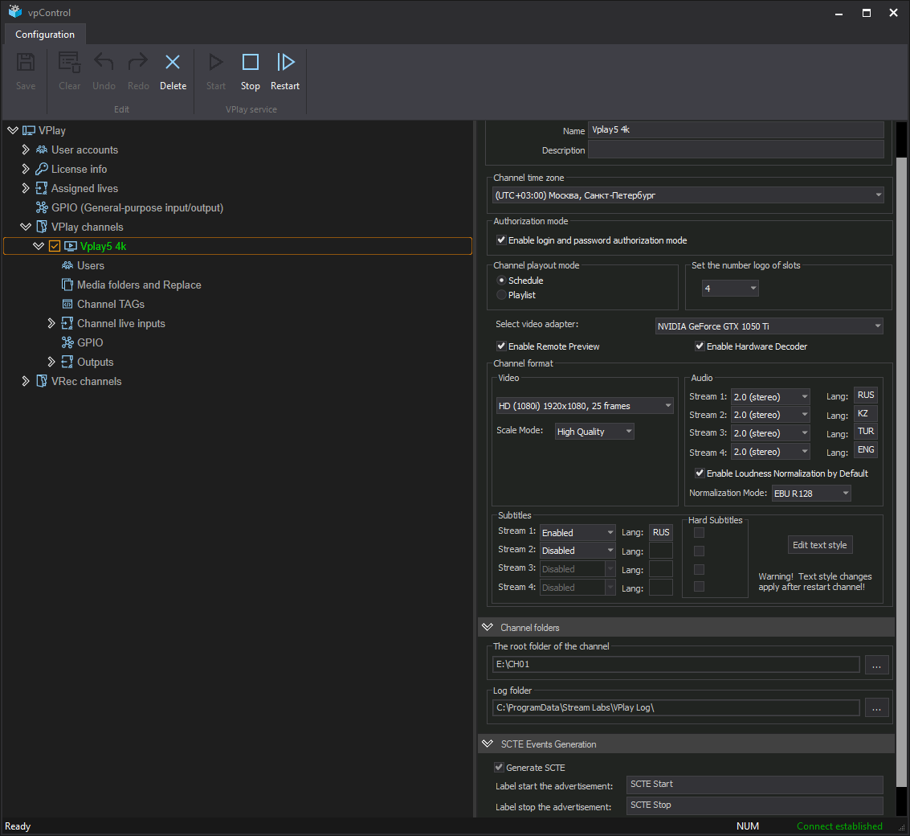Click the Restart VPlay service icon
Screen dimensions: 910x836
point(285,63)
